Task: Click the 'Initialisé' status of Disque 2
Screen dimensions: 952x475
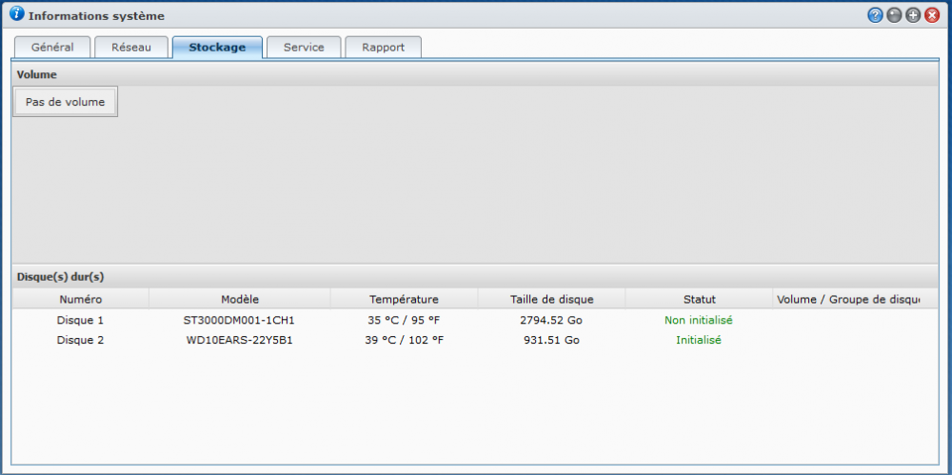Action: tap(699, 340)
